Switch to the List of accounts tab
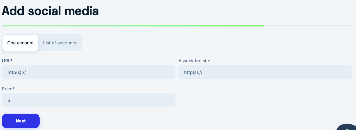This screenshot has height=130, width=356. point(60,43)
